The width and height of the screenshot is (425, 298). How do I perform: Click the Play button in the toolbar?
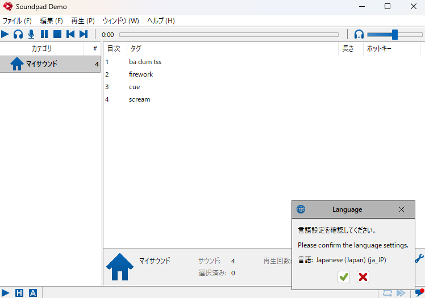pyautogui.click(x=5, y=34)
